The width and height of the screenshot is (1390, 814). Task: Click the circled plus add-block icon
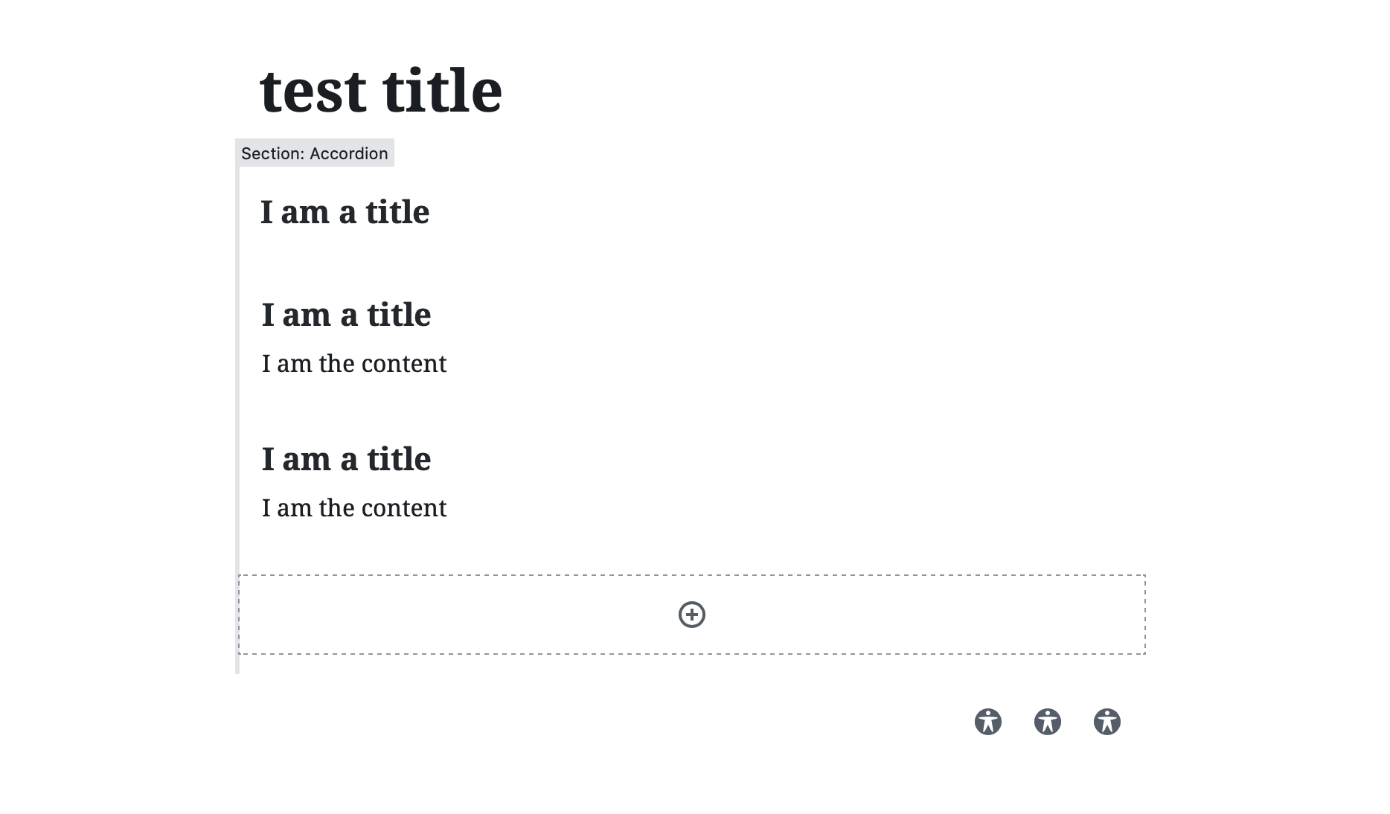pos(691,615)
